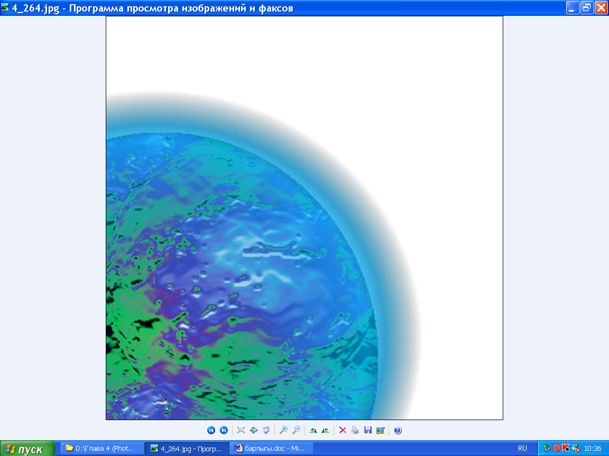
Task: Fit image to window (best fit)
Action: point(241,430)
